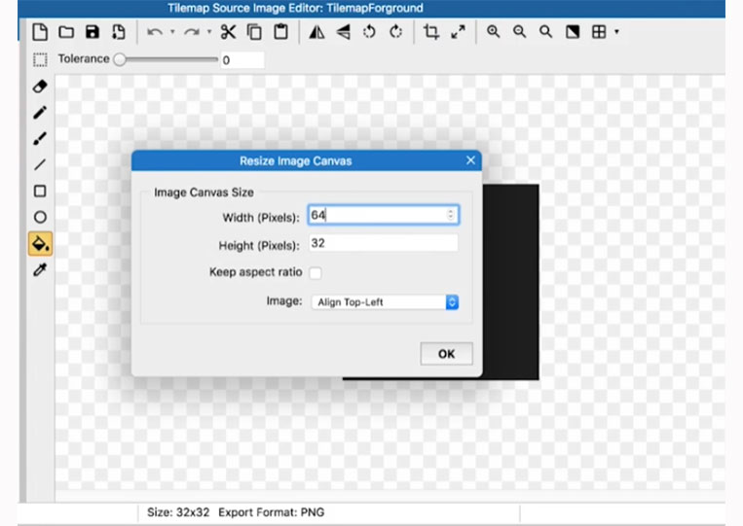The height and width of the screenshot is (526, 743).
Task: Click the Width field stepper arrows
Action: [x=451, y=215]
